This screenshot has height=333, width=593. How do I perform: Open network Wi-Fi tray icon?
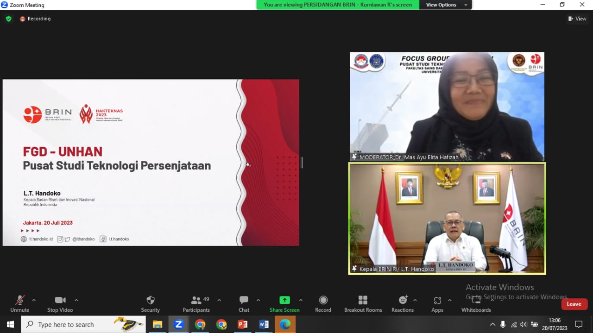click(514, 324)
